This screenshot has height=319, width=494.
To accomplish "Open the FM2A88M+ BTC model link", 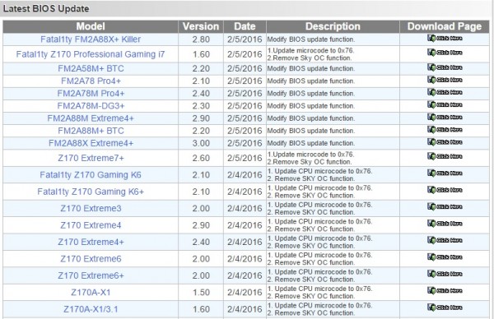I will [91, 131].
